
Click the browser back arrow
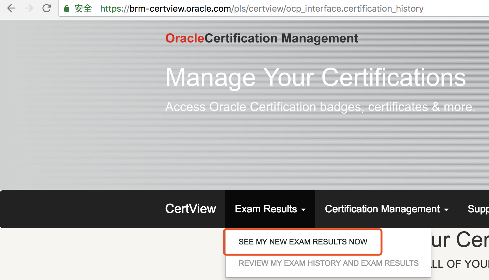[11, 8]
